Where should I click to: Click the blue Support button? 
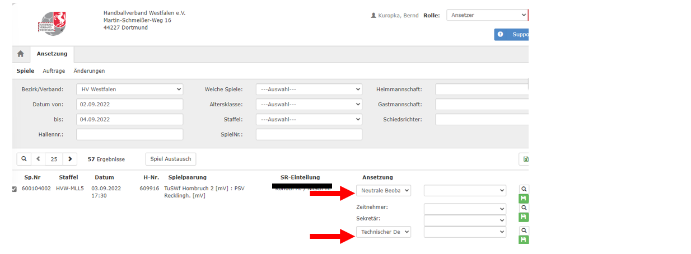click(x=512, y=35)
